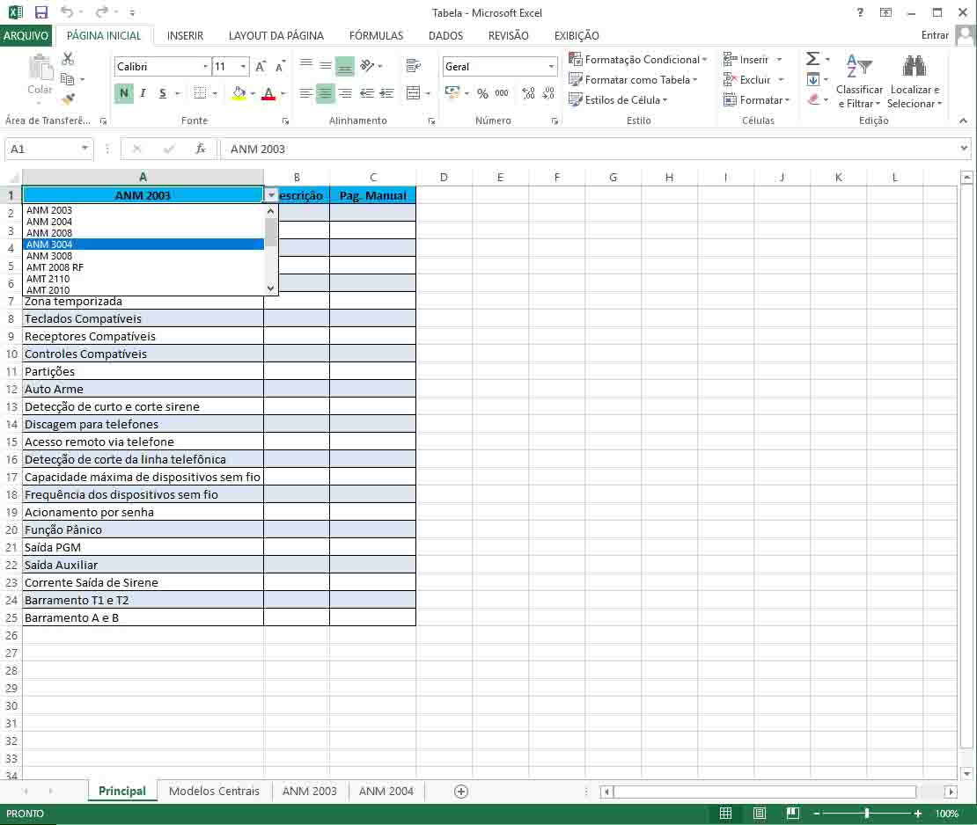This screenshot has height=825, width=977.
Task: Click the AutoSum sigma icon
Action: click(812, 59)
